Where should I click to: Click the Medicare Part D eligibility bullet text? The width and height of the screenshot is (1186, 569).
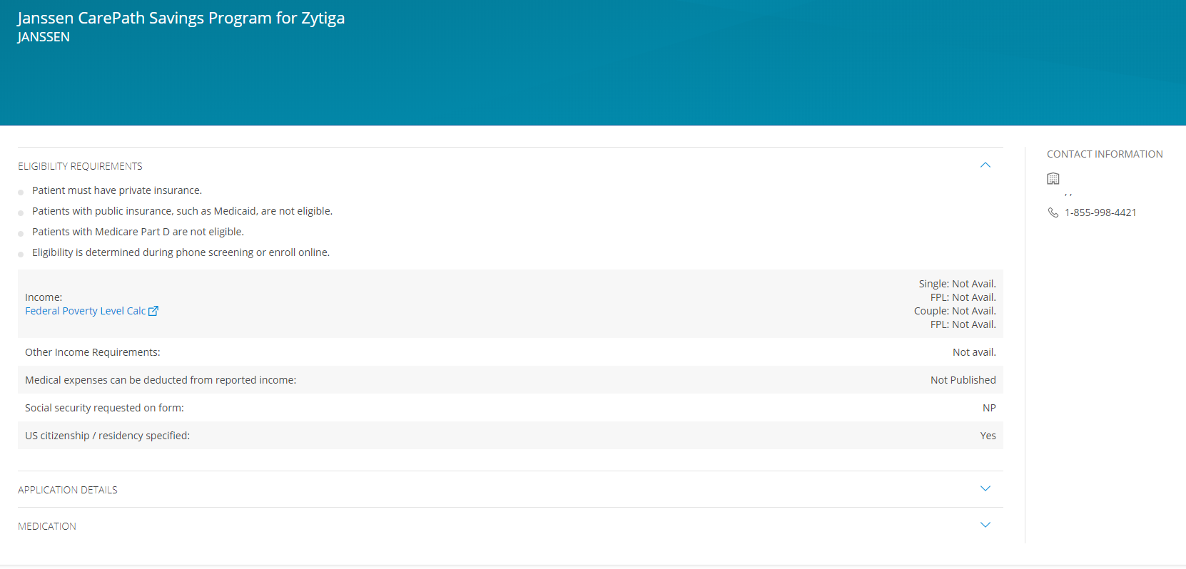click(138, 232)
